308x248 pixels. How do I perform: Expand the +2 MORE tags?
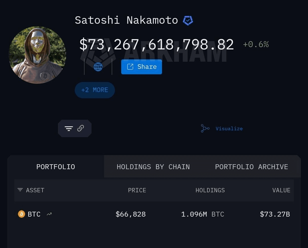click(95, 90)
